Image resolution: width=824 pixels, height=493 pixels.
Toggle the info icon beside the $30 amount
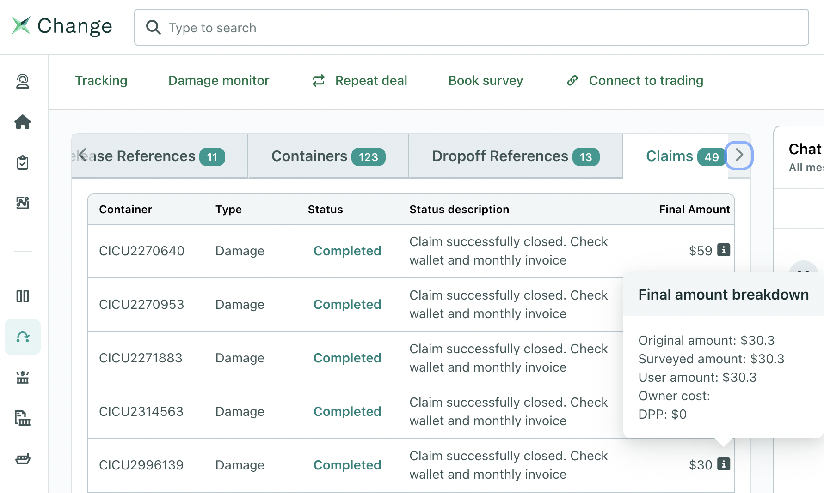coord(724,464)
